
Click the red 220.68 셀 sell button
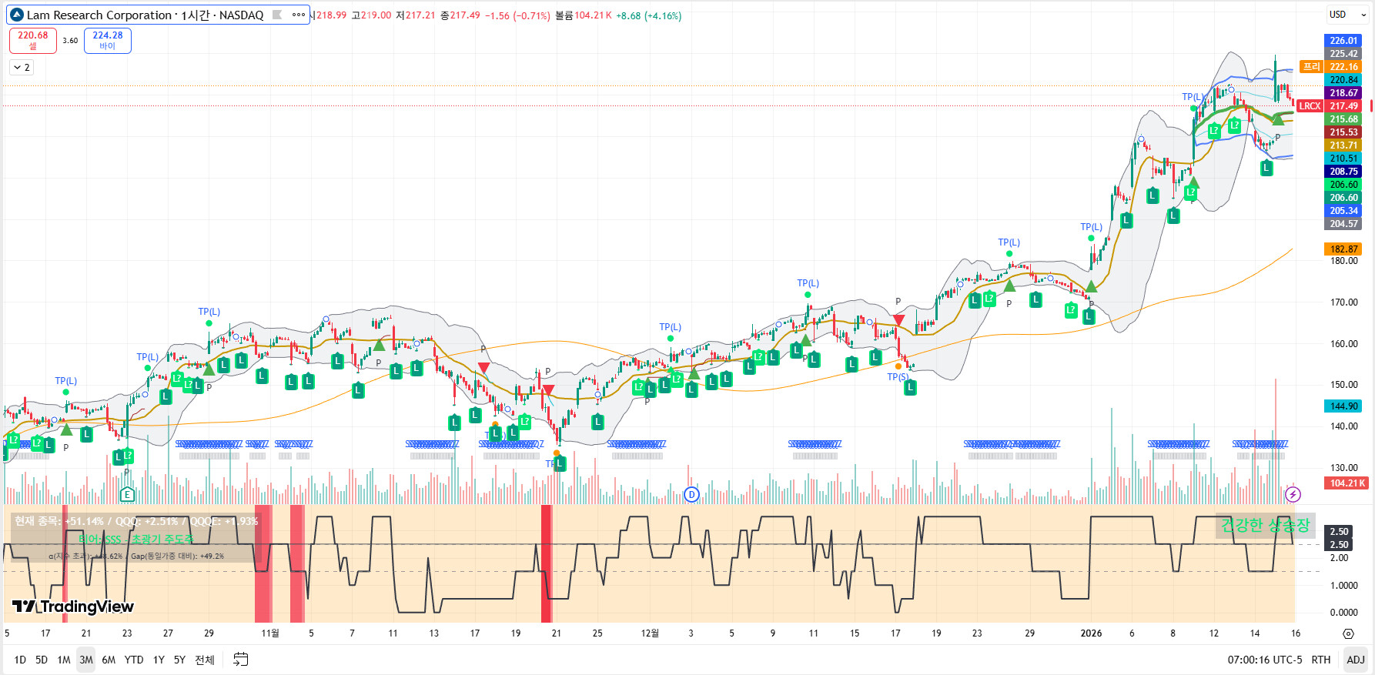pyautogui.click(x=33, y=40)
